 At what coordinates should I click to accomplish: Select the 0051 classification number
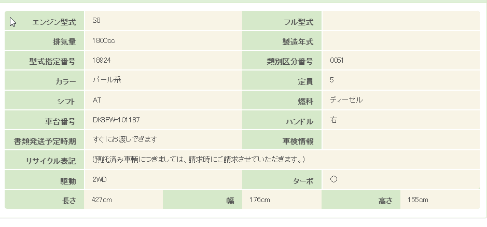pyautogui.click(x=337, y=61)
